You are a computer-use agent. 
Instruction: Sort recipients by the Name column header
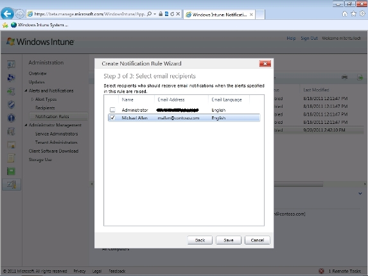point(127,99)
